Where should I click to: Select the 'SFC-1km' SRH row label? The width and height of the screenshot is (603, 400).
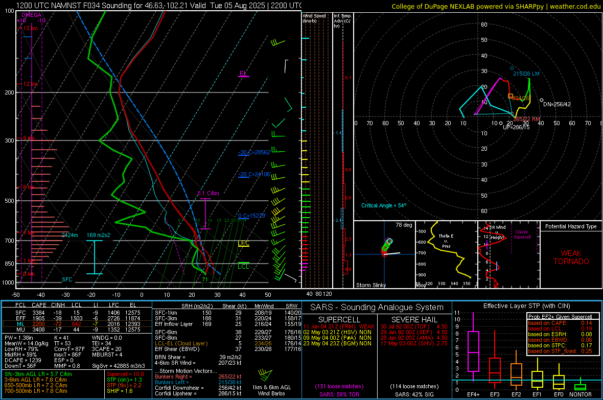166,313
